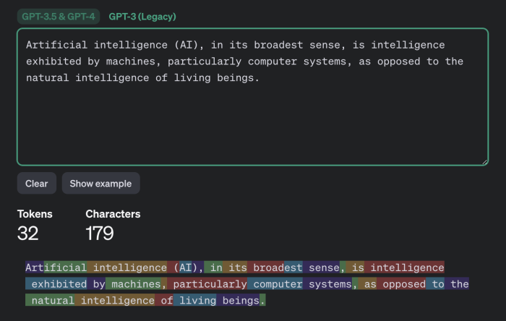Viewport: 506px width, 321px height.
Task: Grab the textarea resize handle corner
Action: coord(484,161)
